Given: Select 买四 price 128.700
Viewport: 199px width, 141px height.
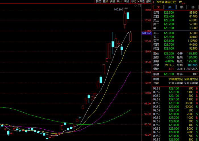Looking at the screenshot, I should [169, 45].
